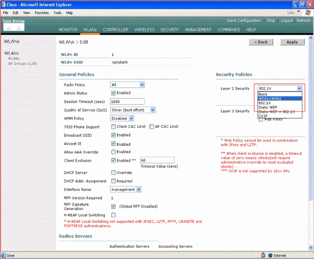
Task: Open the Favorites menu
Action: click(42, 13)
